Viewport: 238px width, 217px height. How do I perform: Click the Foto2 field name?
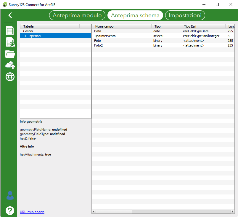[x=98, y=45]
